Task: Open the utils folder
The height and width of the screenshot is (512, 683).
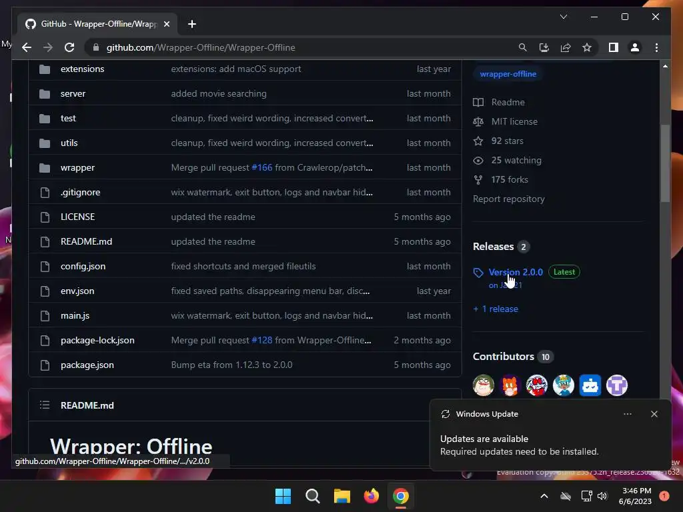Action: [69, 143]
